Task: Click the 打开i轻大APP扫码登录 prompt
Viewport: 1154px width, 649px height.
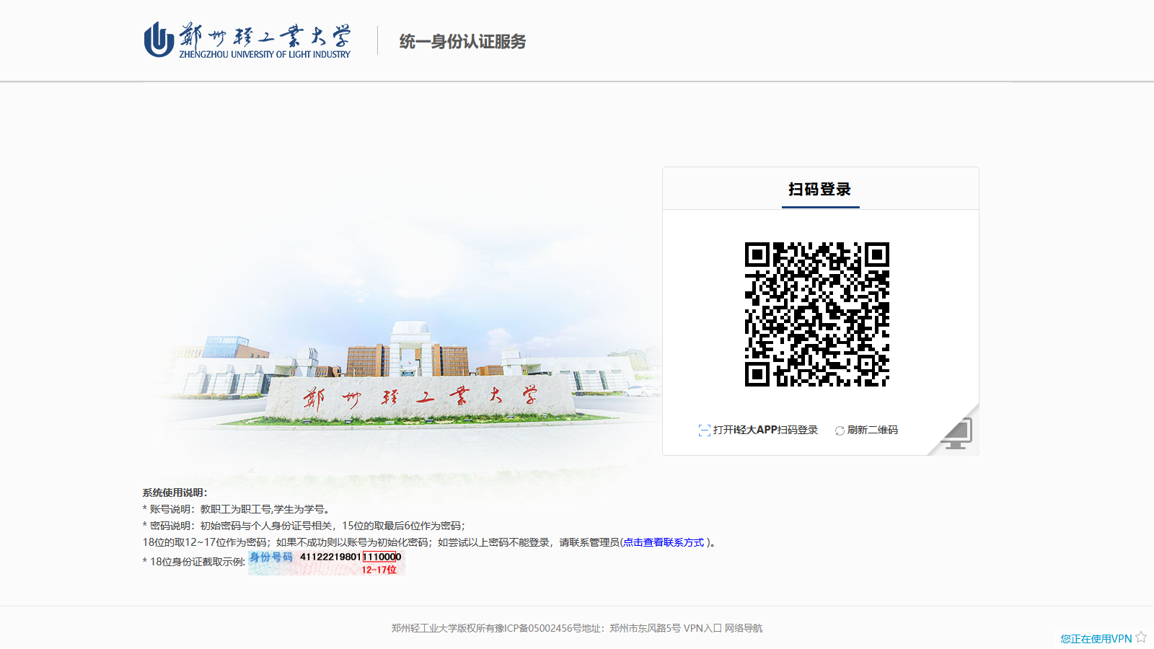Action: [x=765, y=430]
